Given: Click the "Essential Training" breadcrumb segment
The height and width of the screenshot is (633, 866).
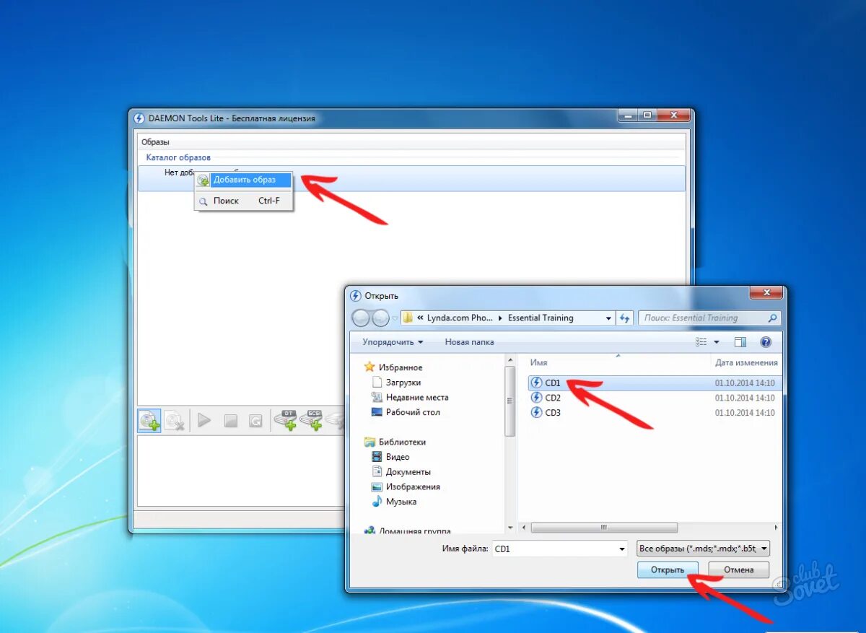Looking at the screenshot, I should [541, 318].
